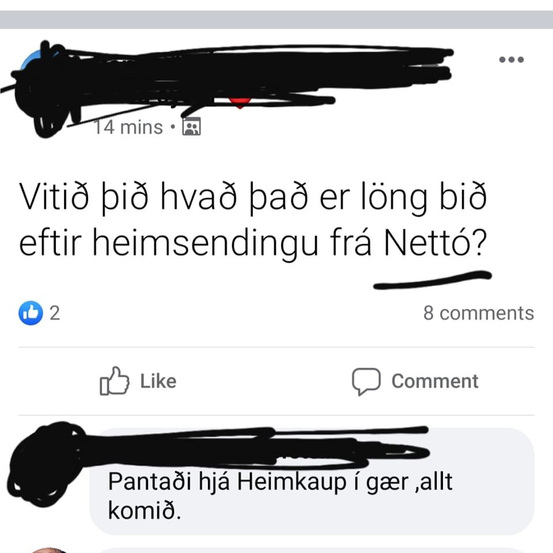Open the 8 comments link
This screenshot has width=553, height=553.
pyautogui.click(x=479, y=313)
